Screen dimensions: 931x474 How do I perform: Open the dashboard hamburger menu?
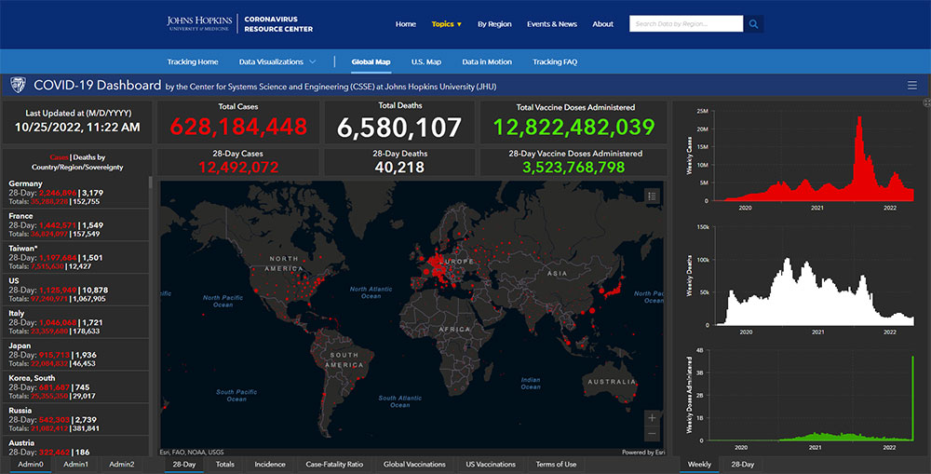pos(911,86)
